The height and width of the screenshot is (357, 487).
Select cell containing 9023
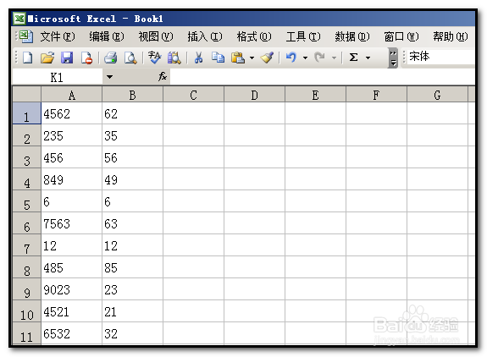click(x=71, y=289)
